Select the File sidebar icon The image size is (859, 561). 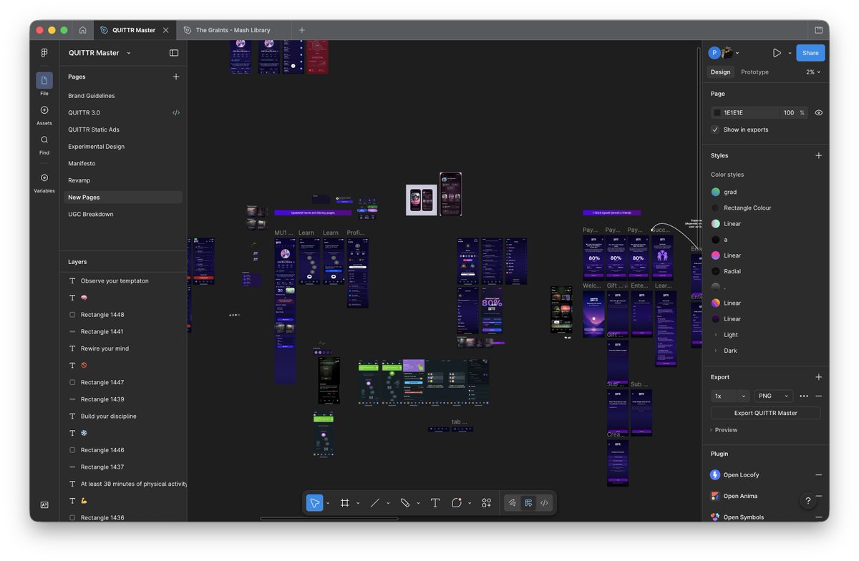pyautogui.click(x=44, y=80)
